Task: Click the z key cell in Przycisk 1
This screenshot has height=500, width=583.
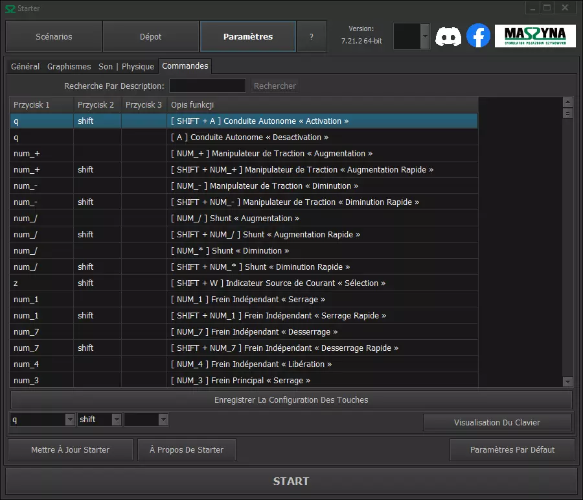Action: 41,283
